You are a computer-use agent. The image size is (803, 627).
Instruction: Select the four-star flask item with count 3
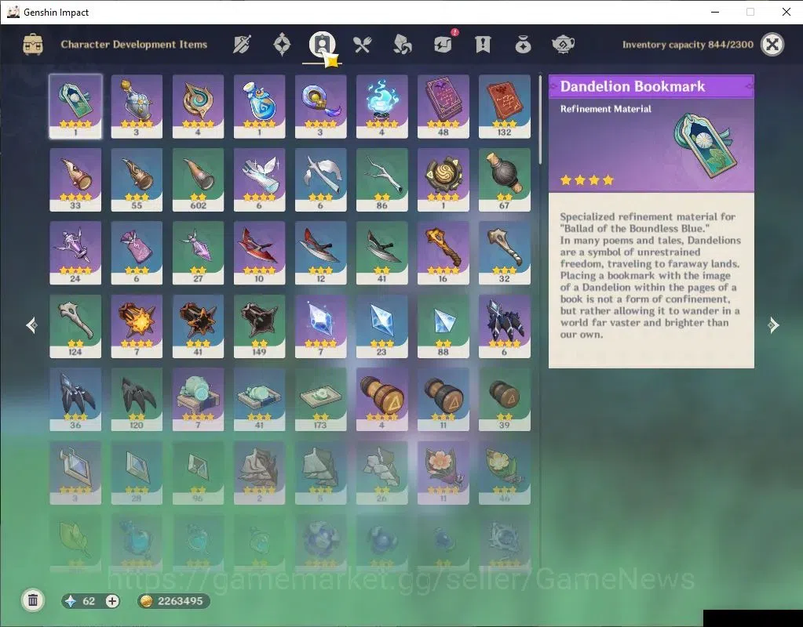pos(137,107)
